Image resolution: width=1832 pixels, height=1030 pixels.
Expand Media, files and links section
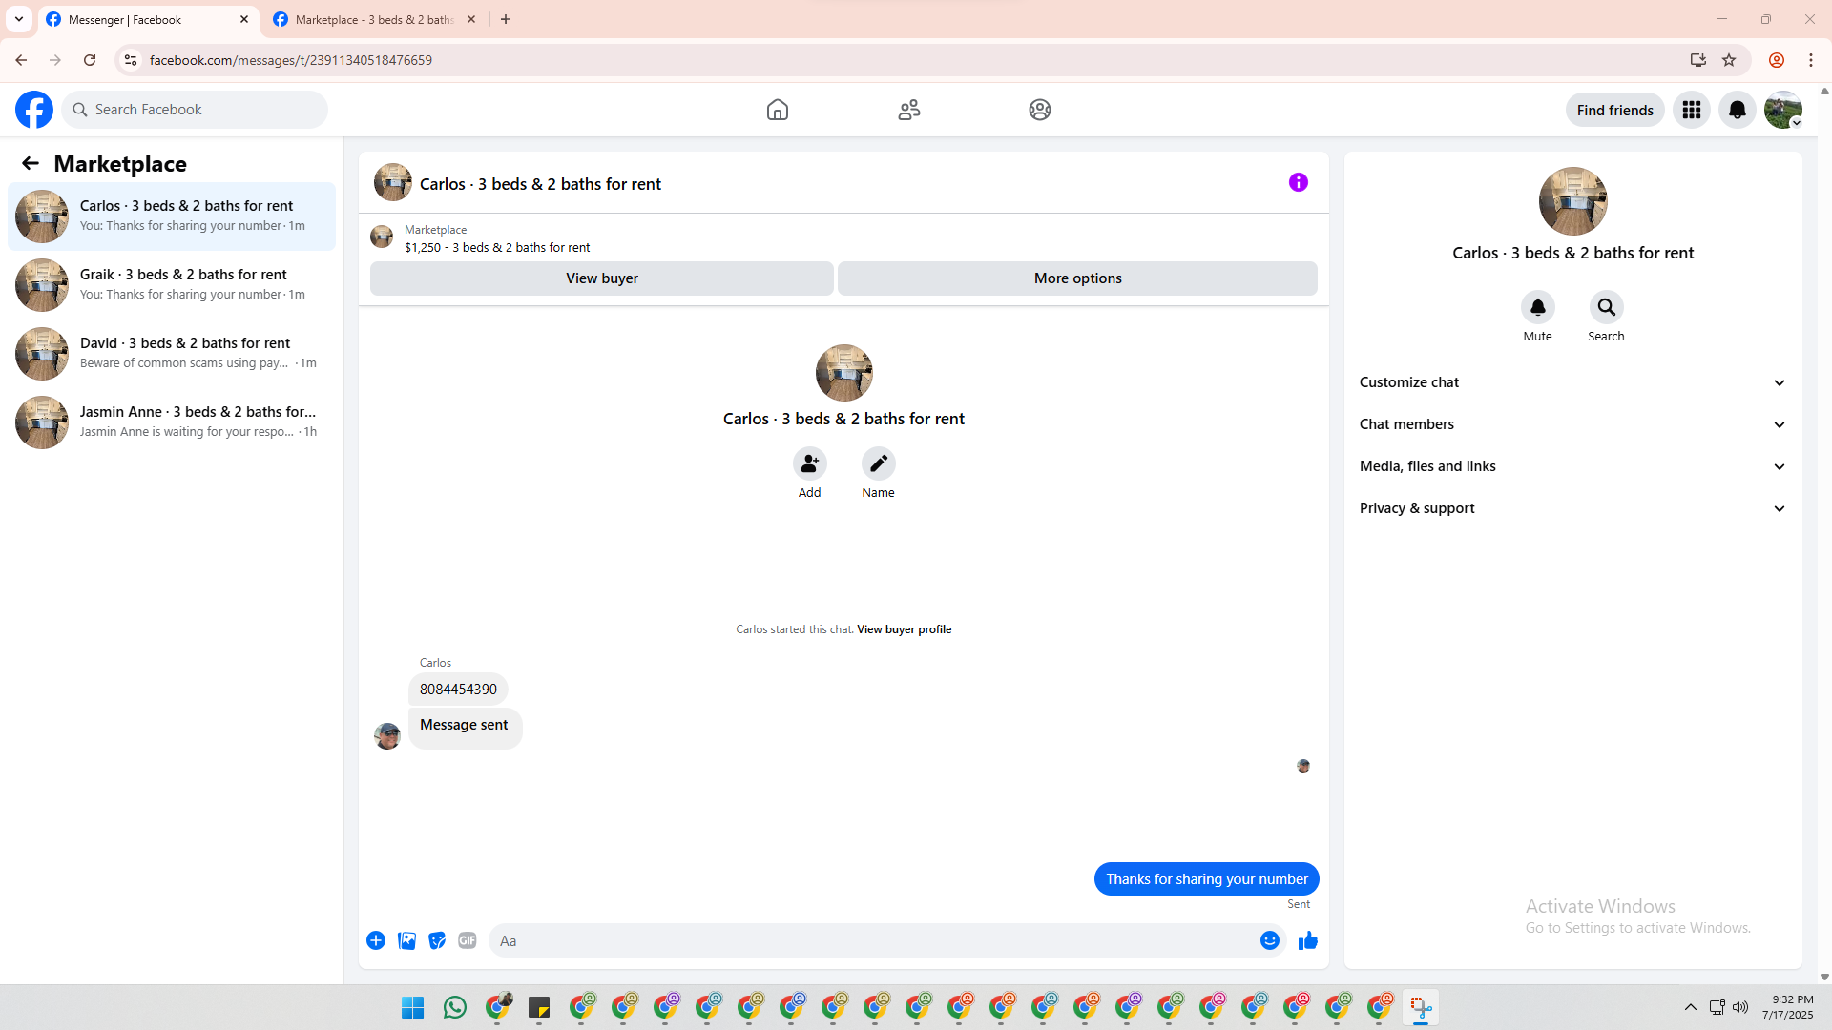pos(1573,466)
